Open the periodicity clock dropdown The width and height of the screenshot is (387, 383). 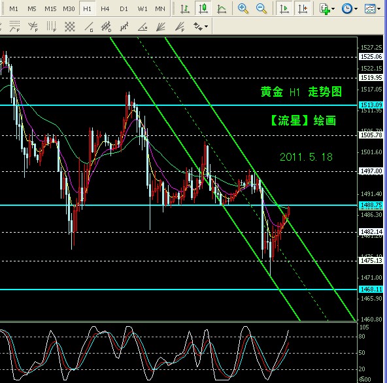click(356, 9)
